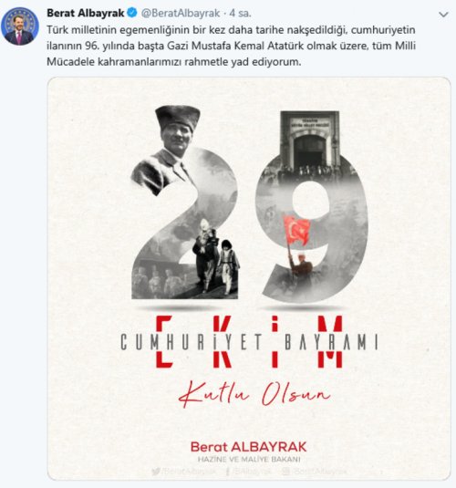
Task: Open the '4 sa.' tweet timestamp
Action: [240, 13]
